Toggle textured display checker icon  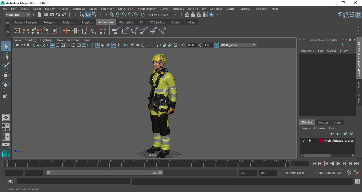pyautogui.click(x=113, y=45)
